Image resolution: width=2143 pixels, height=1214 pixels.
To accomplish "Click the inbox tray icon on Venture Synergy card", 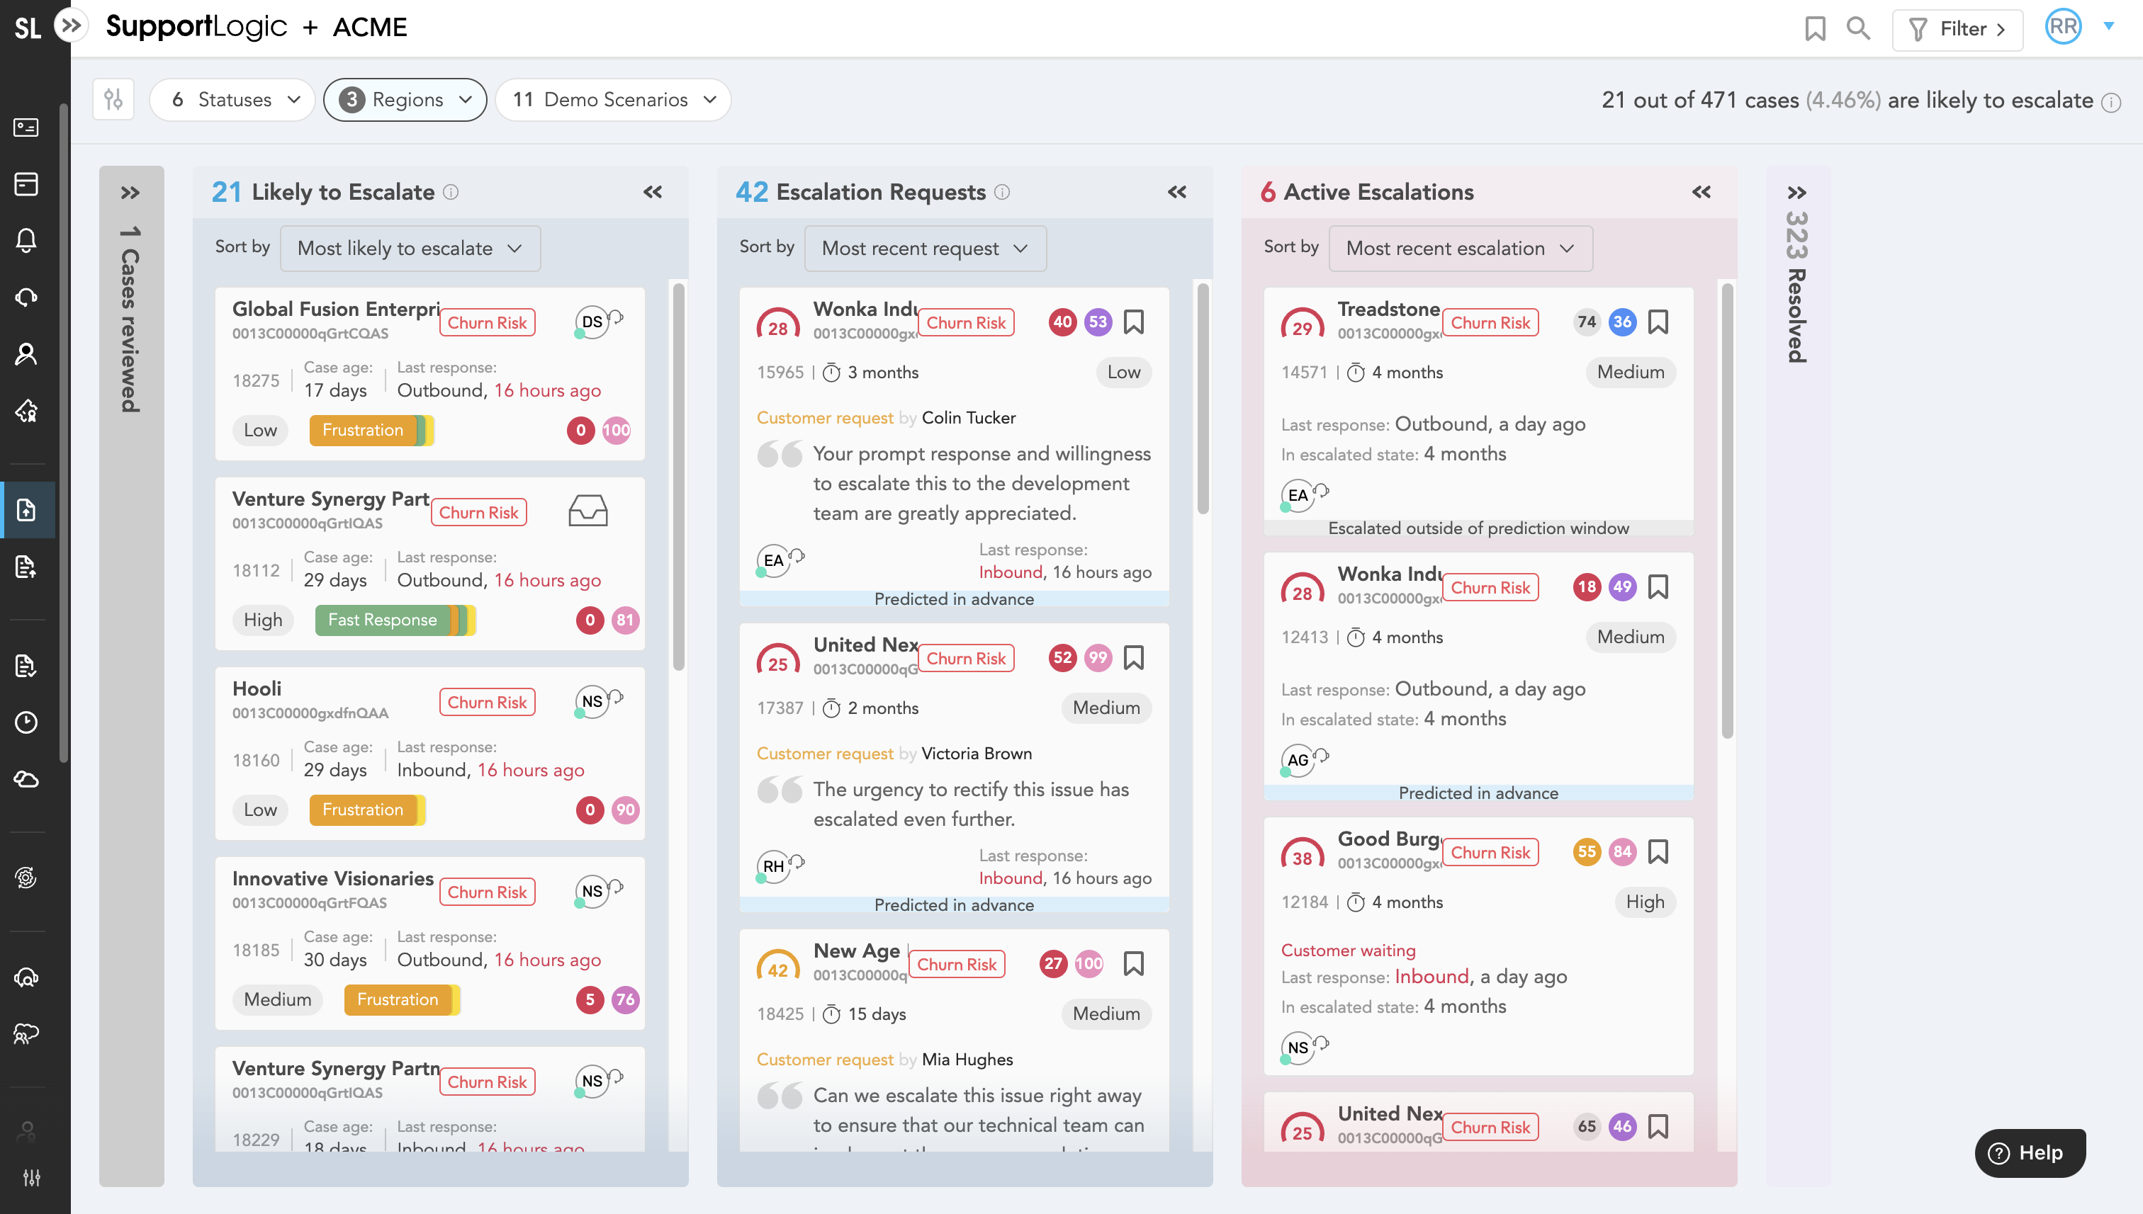I will click(x=588, y=510).
